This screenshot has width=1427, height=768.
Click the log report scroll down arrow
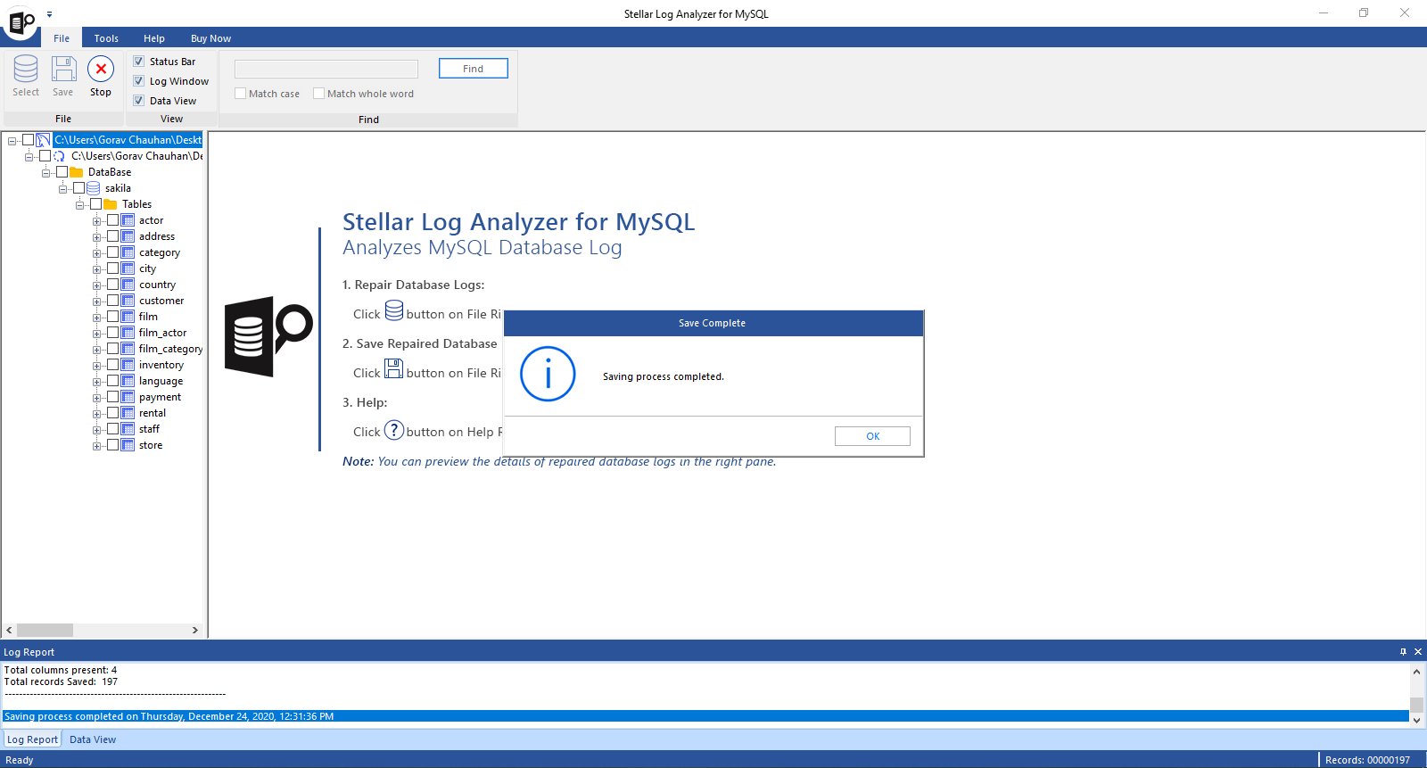pos(1416,720)
